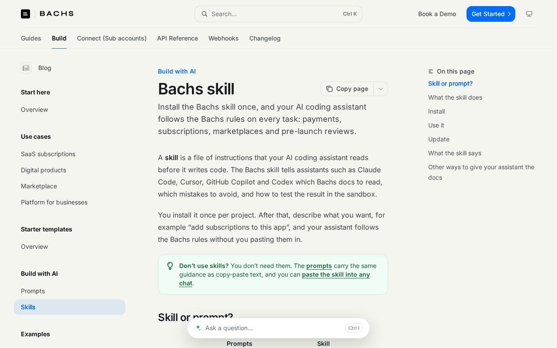
Task: Open the Guides tab
Action: point(31,38)
